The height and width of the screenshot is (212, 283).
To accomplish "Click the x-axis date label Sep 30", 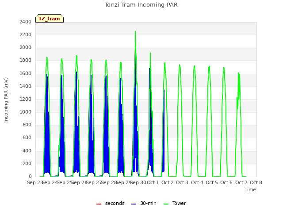I will click(138, 182).
